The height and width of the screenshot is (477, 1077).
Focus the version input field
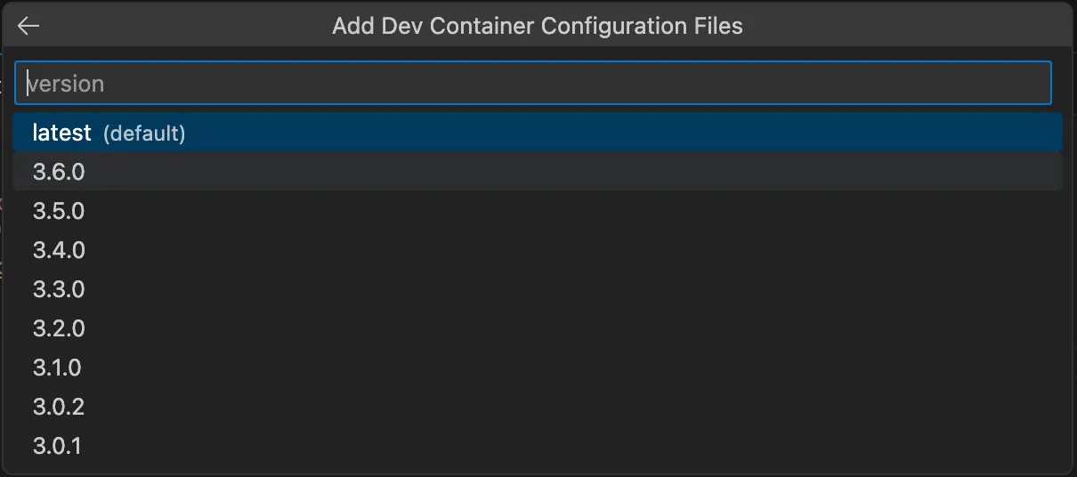(532, 84)
